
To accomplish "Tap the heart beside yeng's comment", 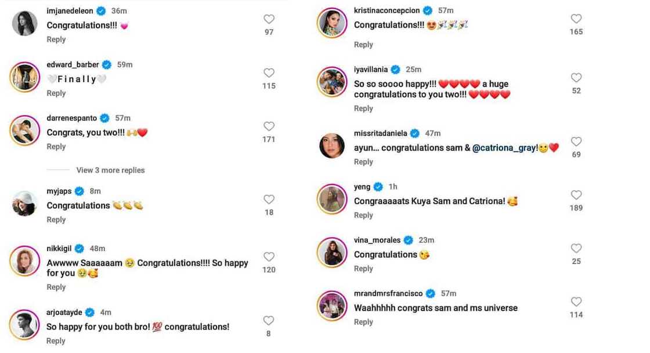I will 576,195.
